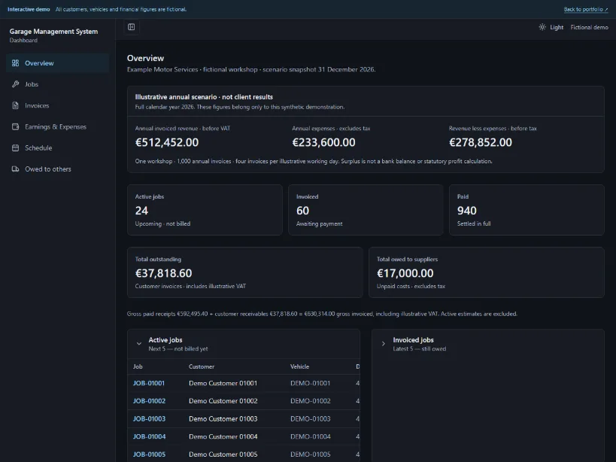Click the DEMO-01002 vehicle cell
Screen dimensions: 616x462
(x=311, y=401)
